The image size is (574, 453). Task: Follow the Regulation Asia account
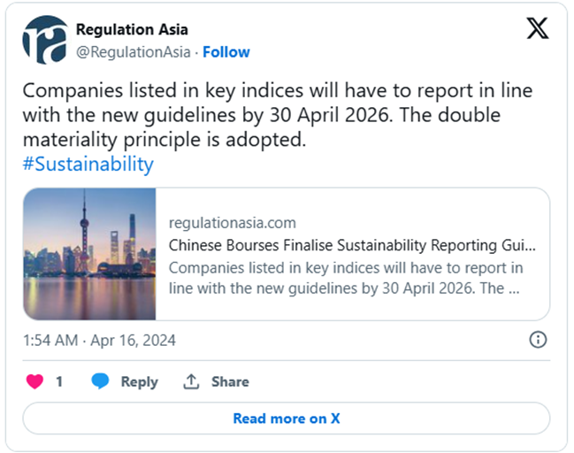pyautogui.click(x=226, y=51)
